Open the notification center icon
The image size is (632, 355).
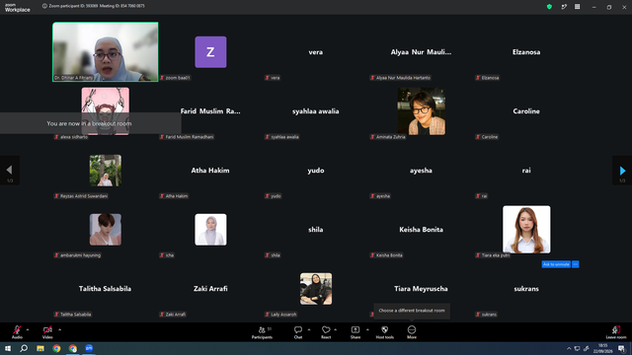tap(621, 348)
